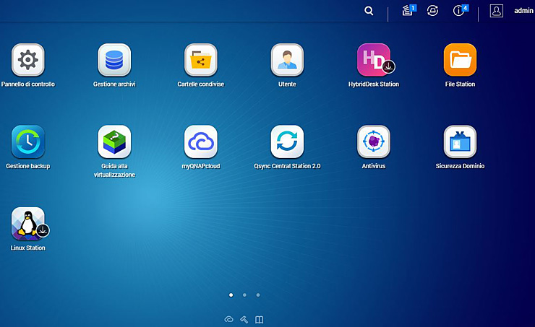Go to third desktop page dot

[x=258, y=295]
